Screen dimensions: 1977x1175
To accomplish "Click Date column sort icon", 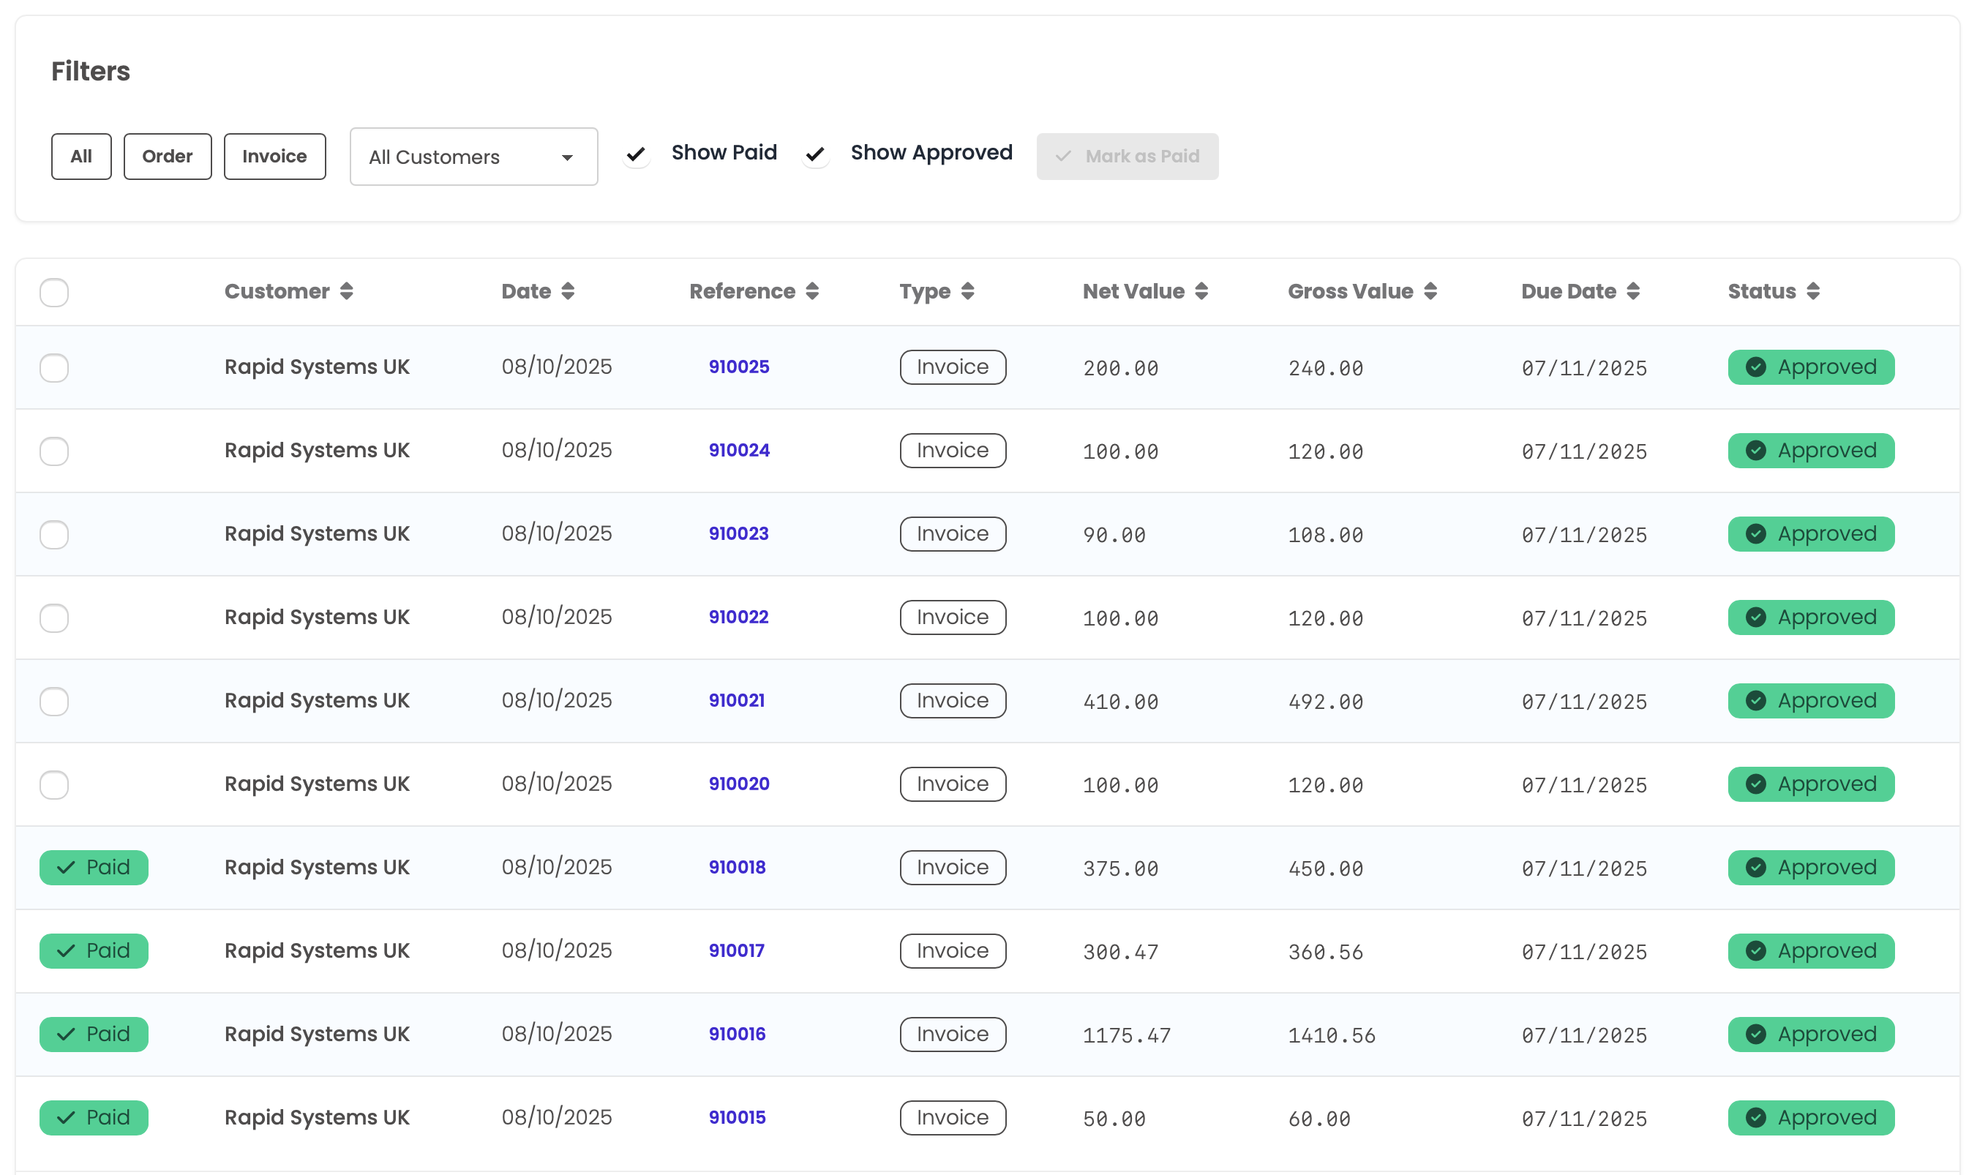I will [568, 291].
